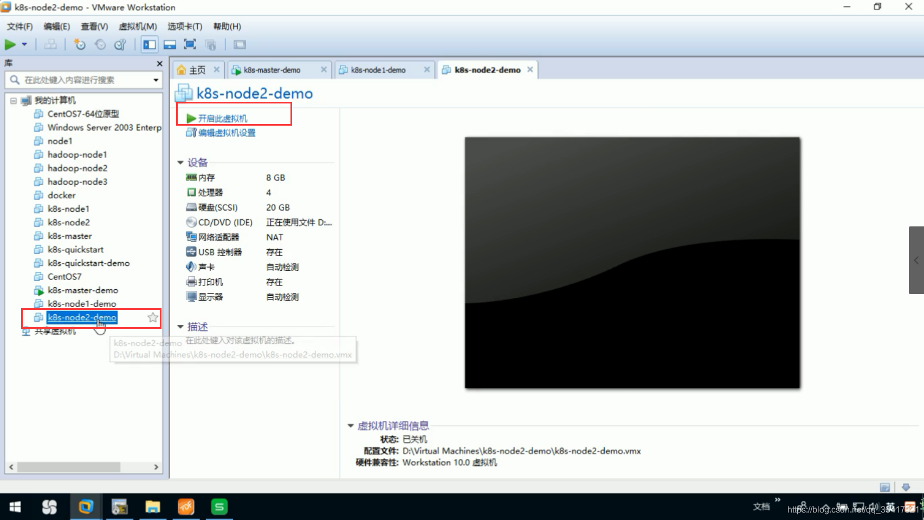Collapse the 我的计算机 tree node
Image resolution: width=924 pixels, height=520 pixels.
coord(14,100)
